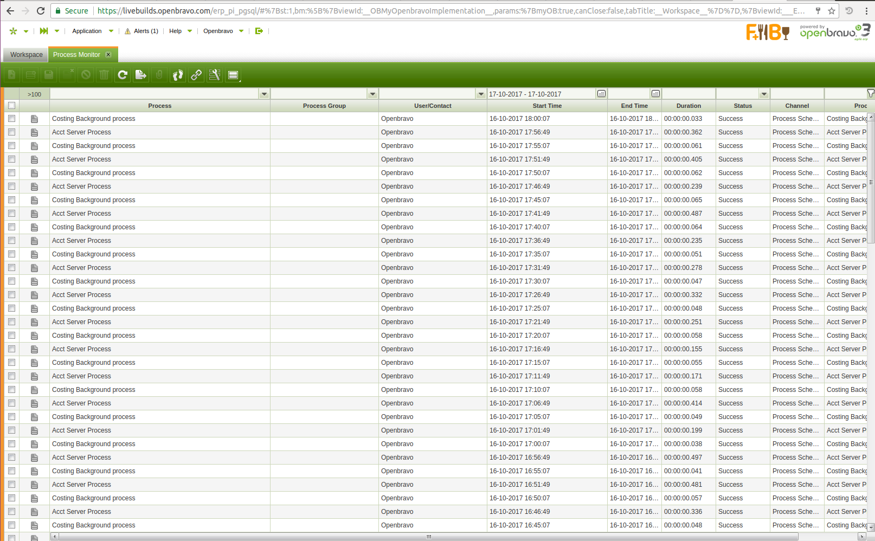This screenshot has width=875, height=541.
Task: Switch to the Workspace tab
Action: (x=26, y=55)
